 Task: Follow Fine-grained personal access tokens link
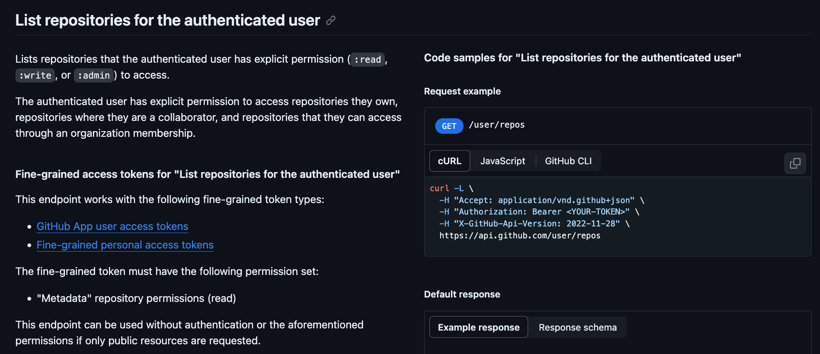click(x=125, y=245)
